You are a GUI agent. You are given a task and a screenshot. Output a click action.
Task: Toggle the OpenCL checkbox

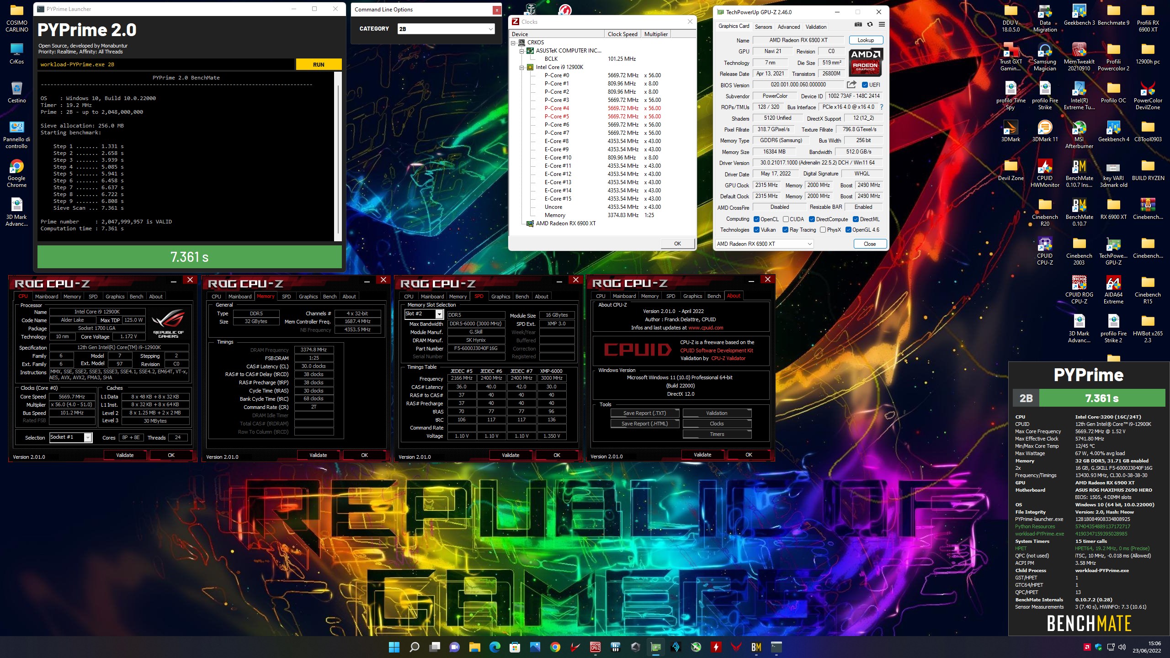pos(756,219)
